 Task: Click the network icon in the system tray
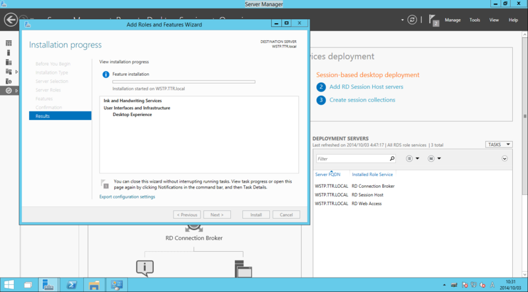click(x=474, y=285)
